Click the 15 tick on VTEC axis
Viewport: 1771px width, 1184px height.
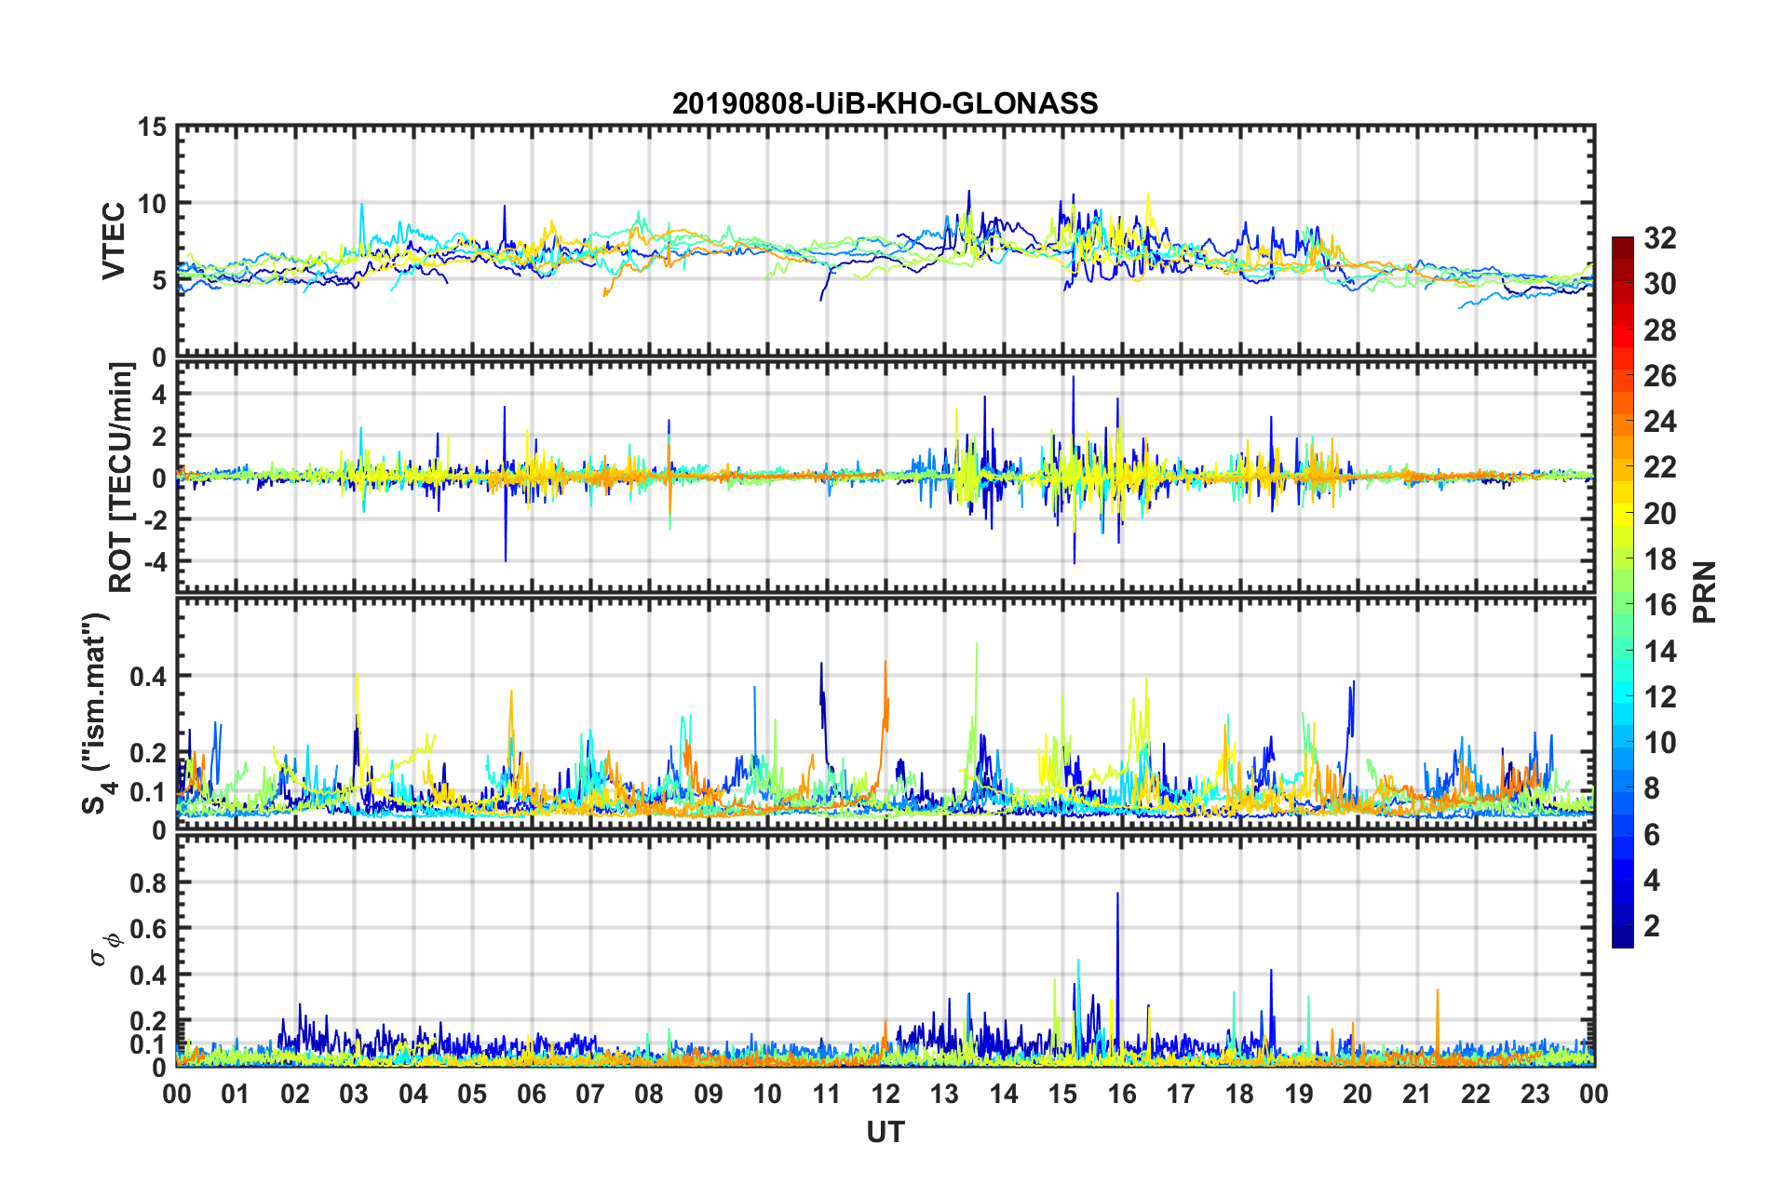[151, 127]
